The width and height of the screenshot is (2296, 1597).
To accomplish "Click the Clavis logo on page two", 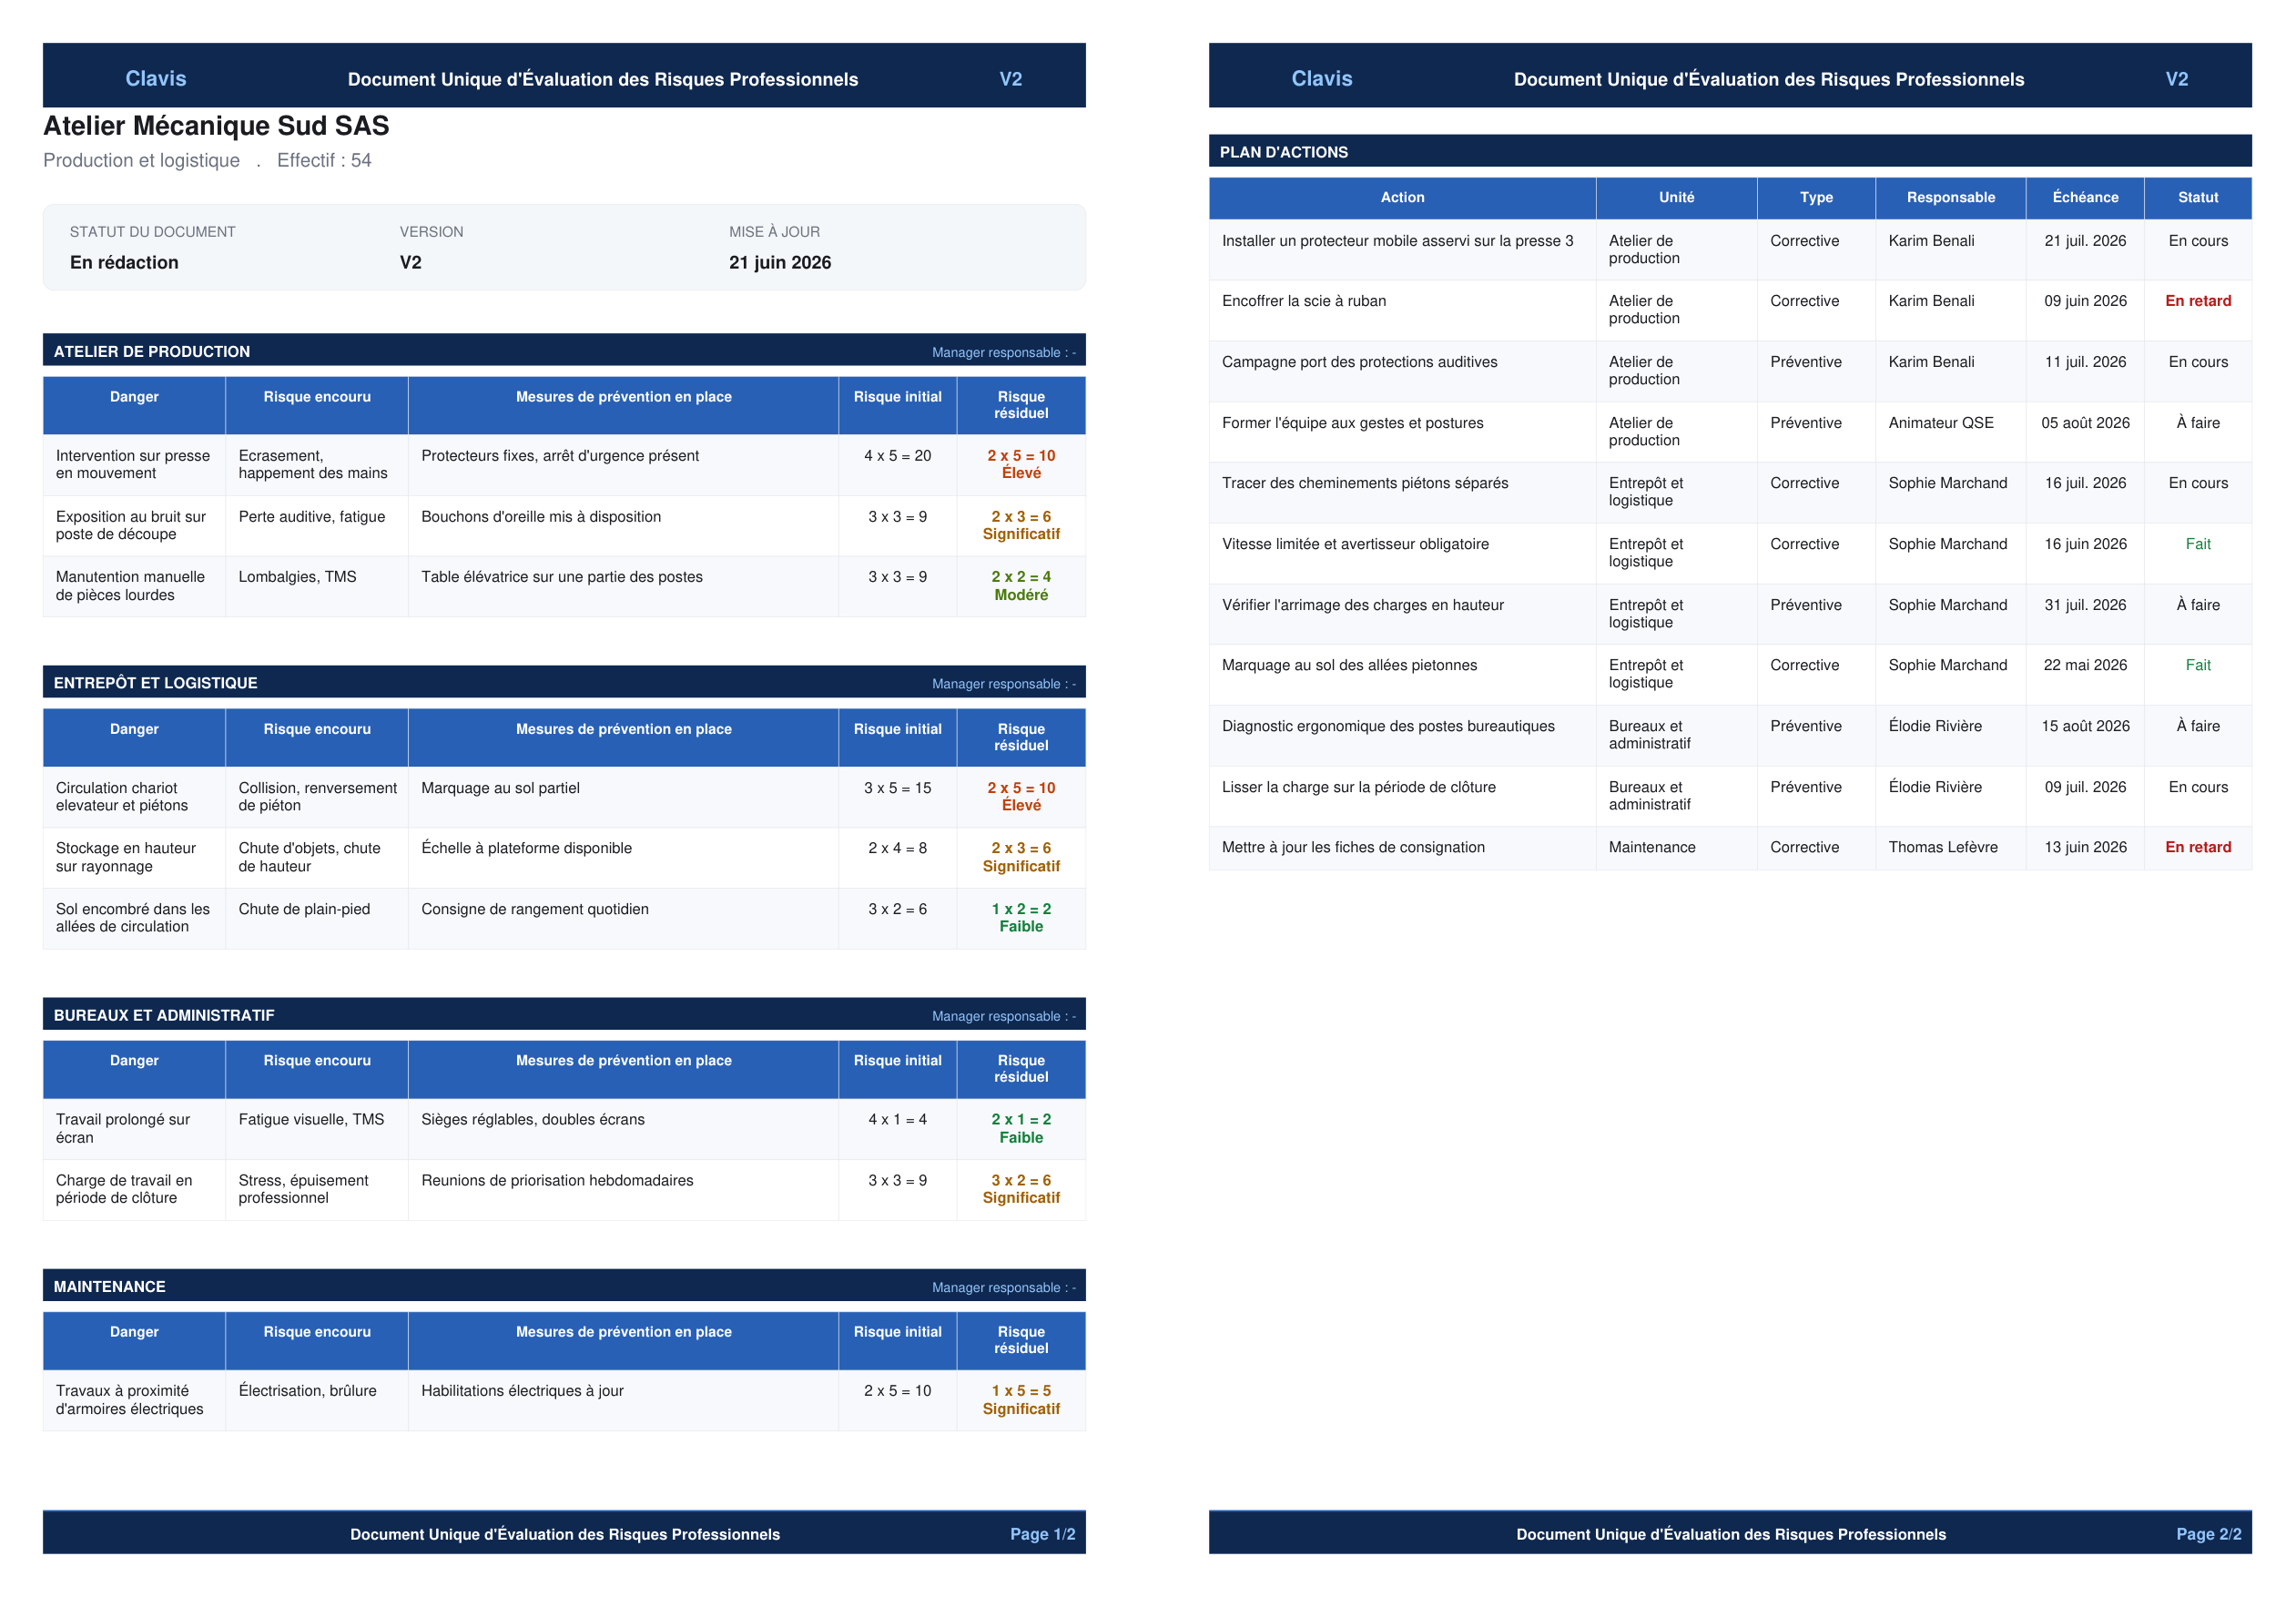I will click(1321, 78).
